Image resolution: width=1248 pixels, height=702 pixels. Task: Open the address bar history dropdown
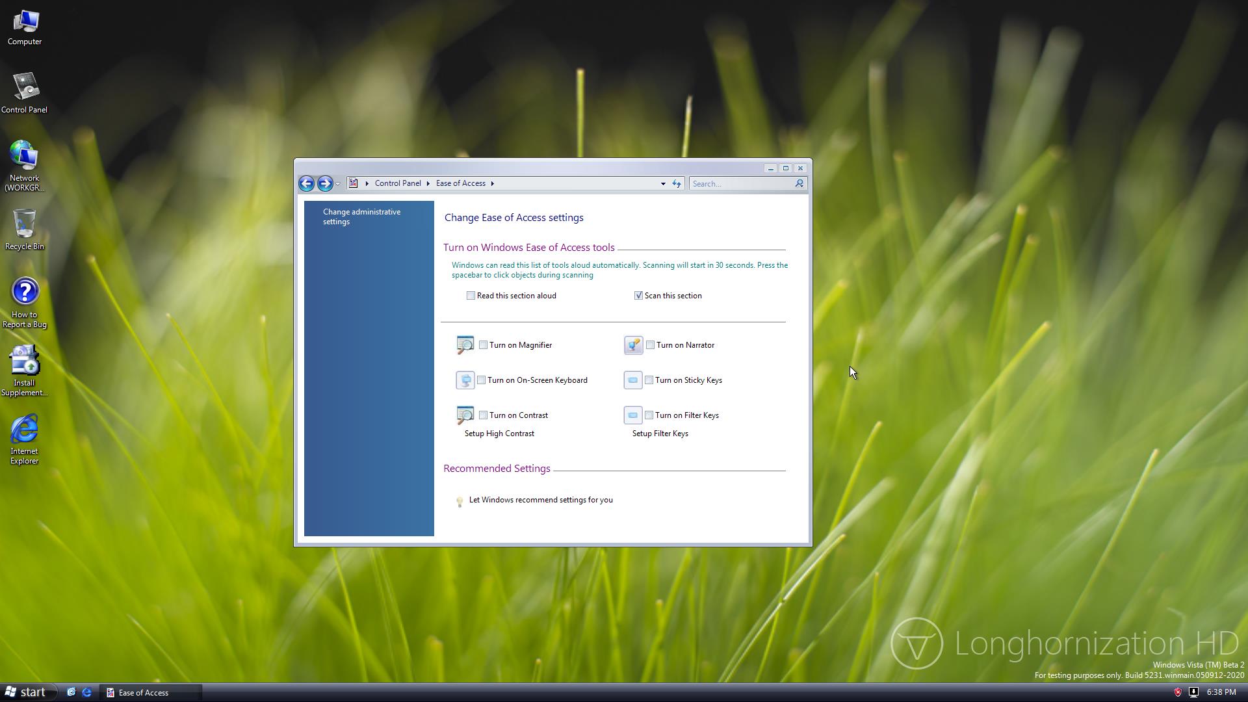[x=662, y=183]
